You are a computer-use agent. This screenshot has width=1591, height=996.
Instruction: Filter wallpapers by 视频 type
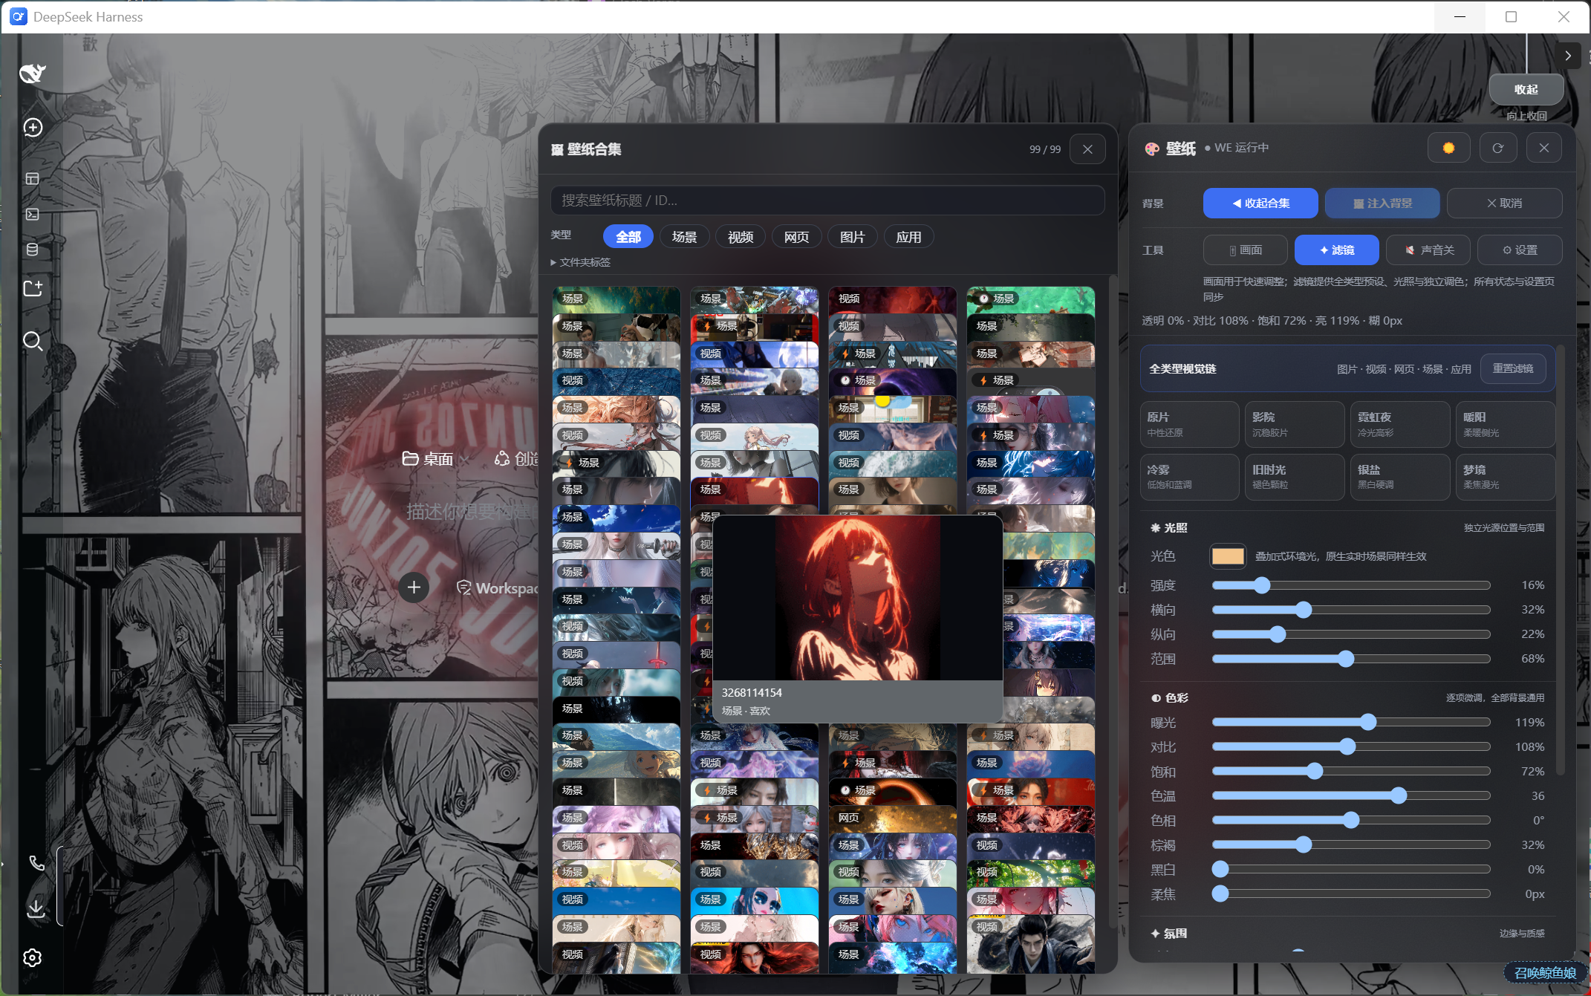point(741,237)
